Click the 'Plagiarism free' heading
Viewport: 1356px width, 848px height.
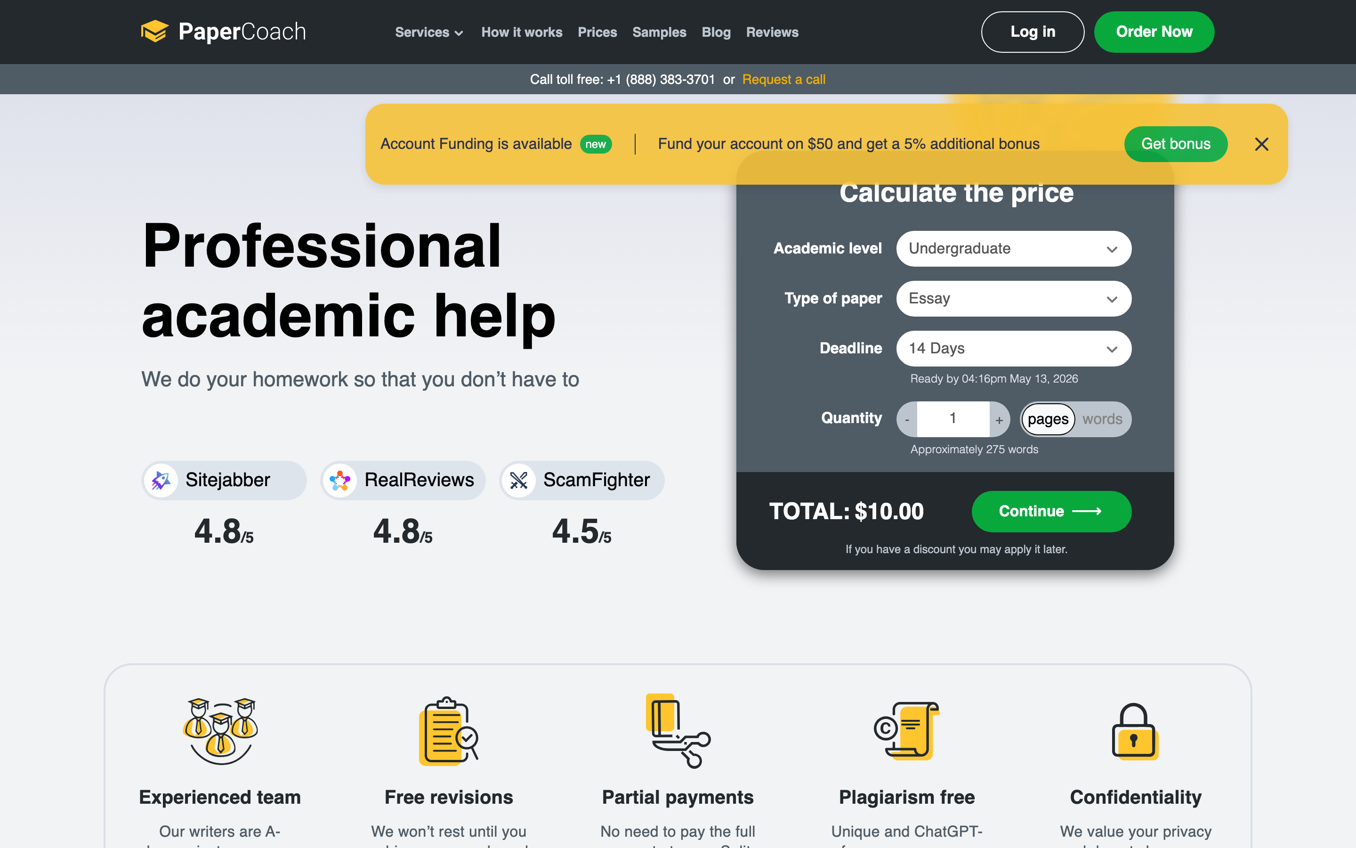pyautogui.click(x=907, y=797)
